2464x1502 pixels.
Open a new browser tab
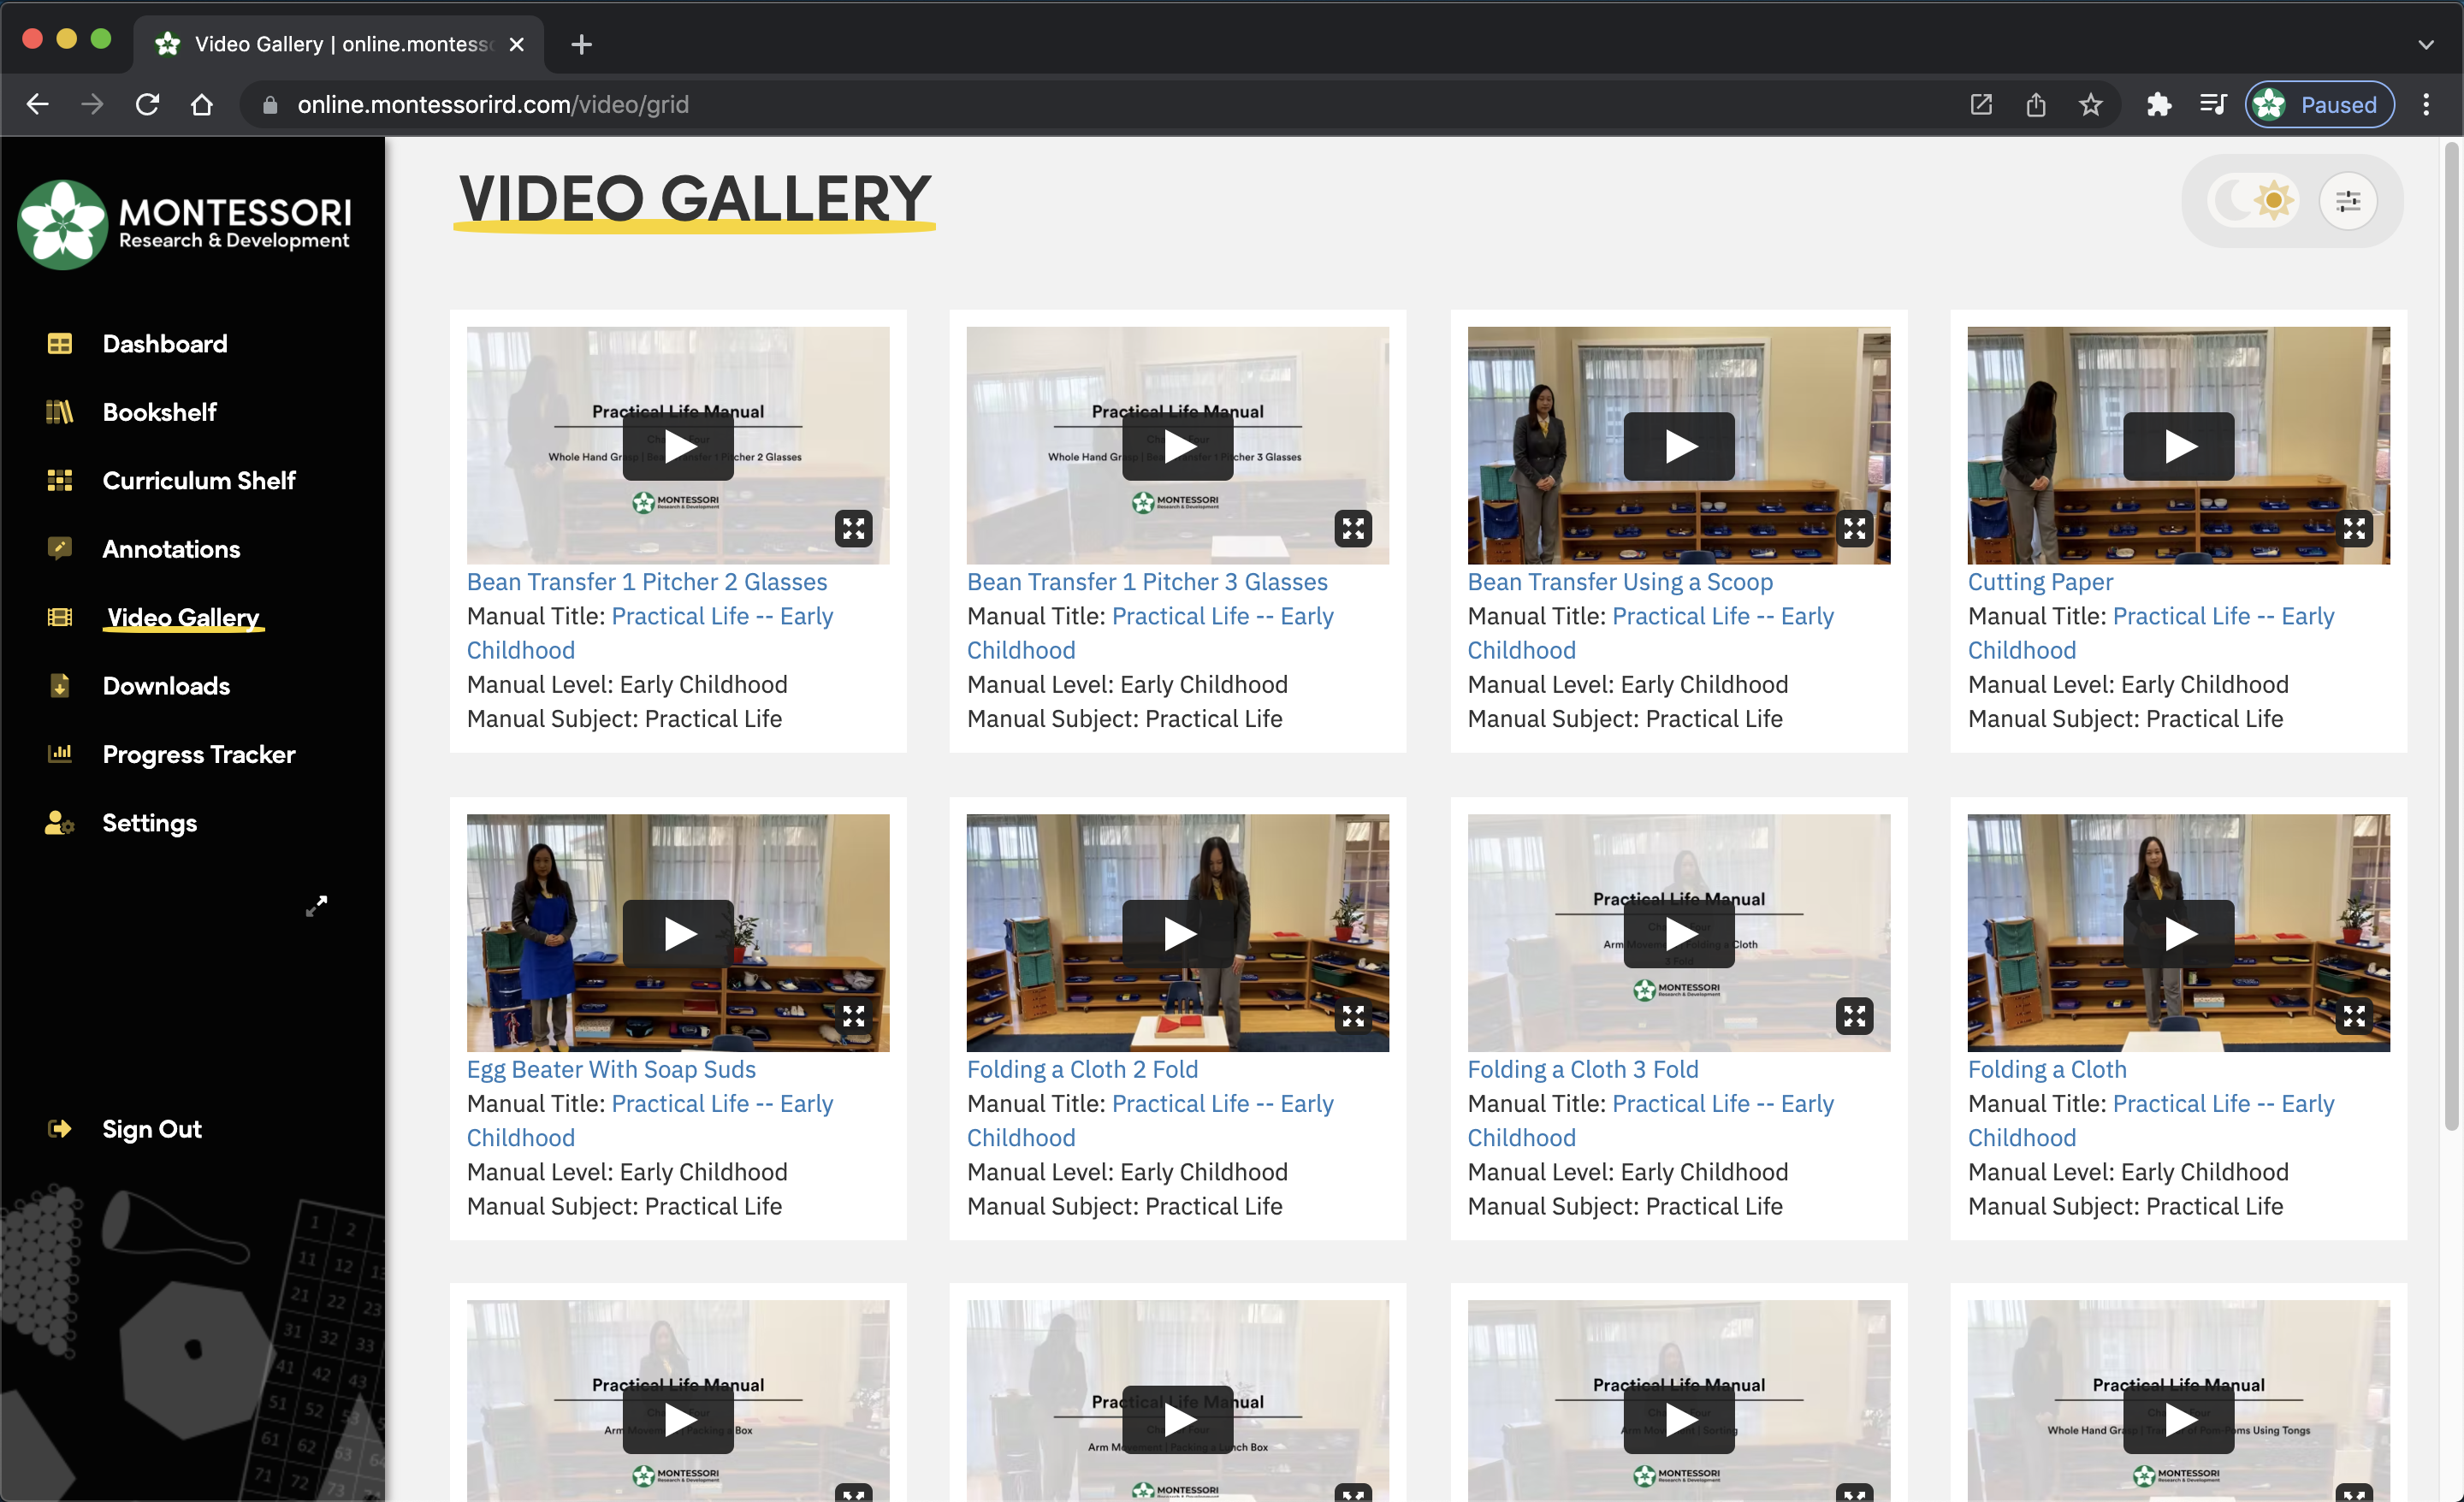tap(581, 44)
